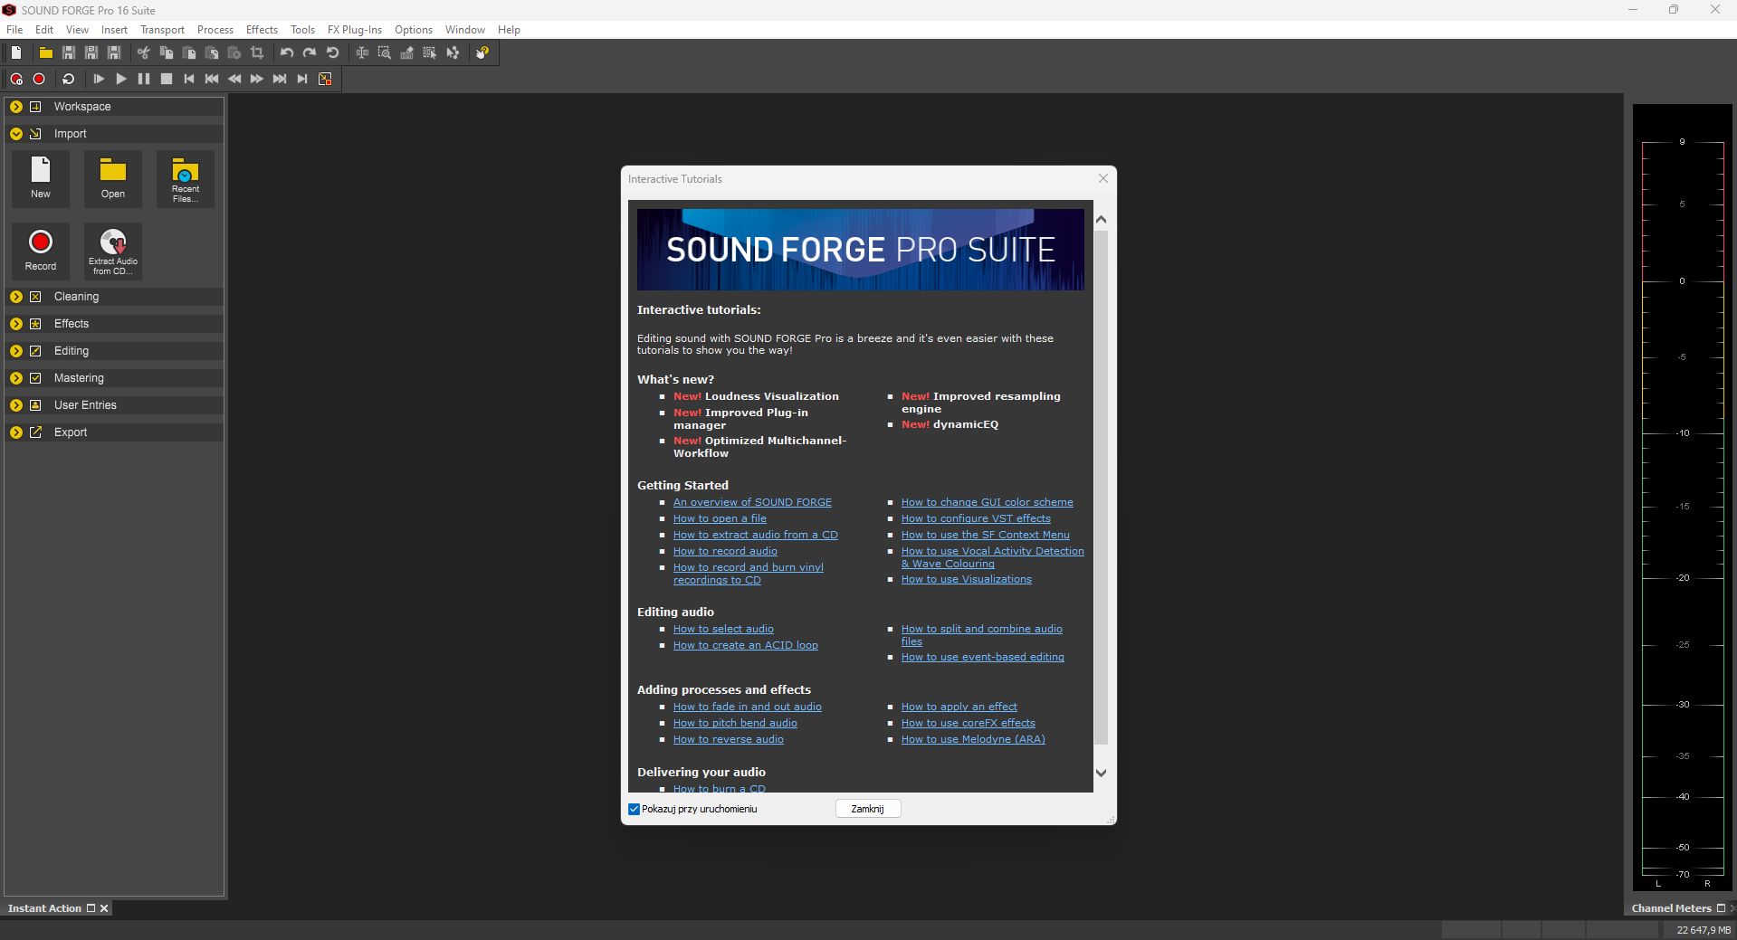Toggle Loop Playback in the transport bar

tap(69, 79)
